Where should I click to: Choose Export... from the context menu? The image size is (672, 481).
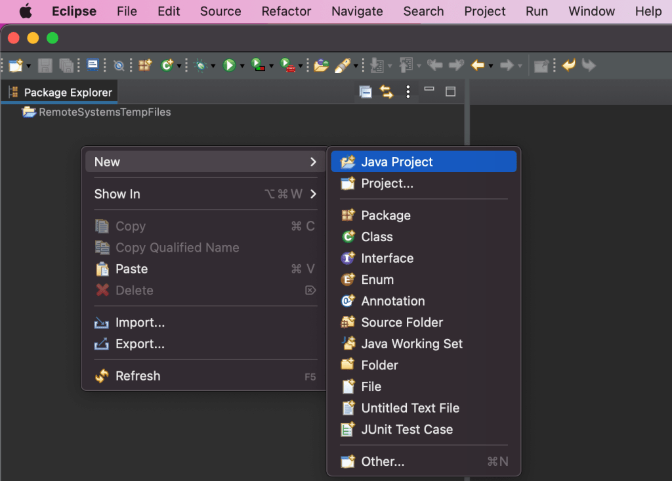point(205,344)
